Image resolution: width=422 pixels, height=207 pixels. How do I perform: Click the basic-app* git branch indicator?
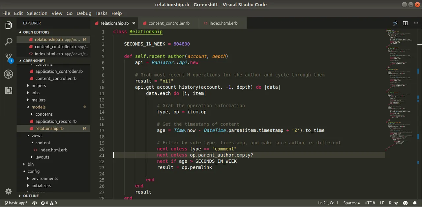[x=16, y=203]
